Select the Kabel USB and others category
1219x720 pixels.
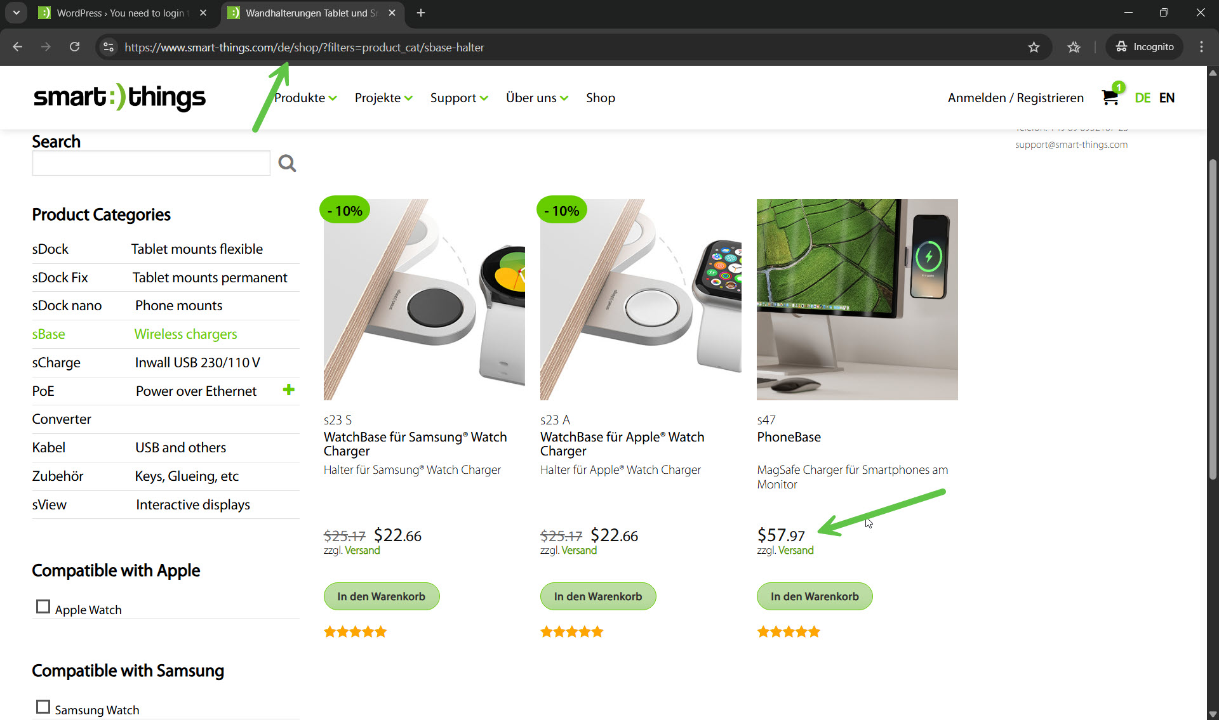click(x=166, y=447)
